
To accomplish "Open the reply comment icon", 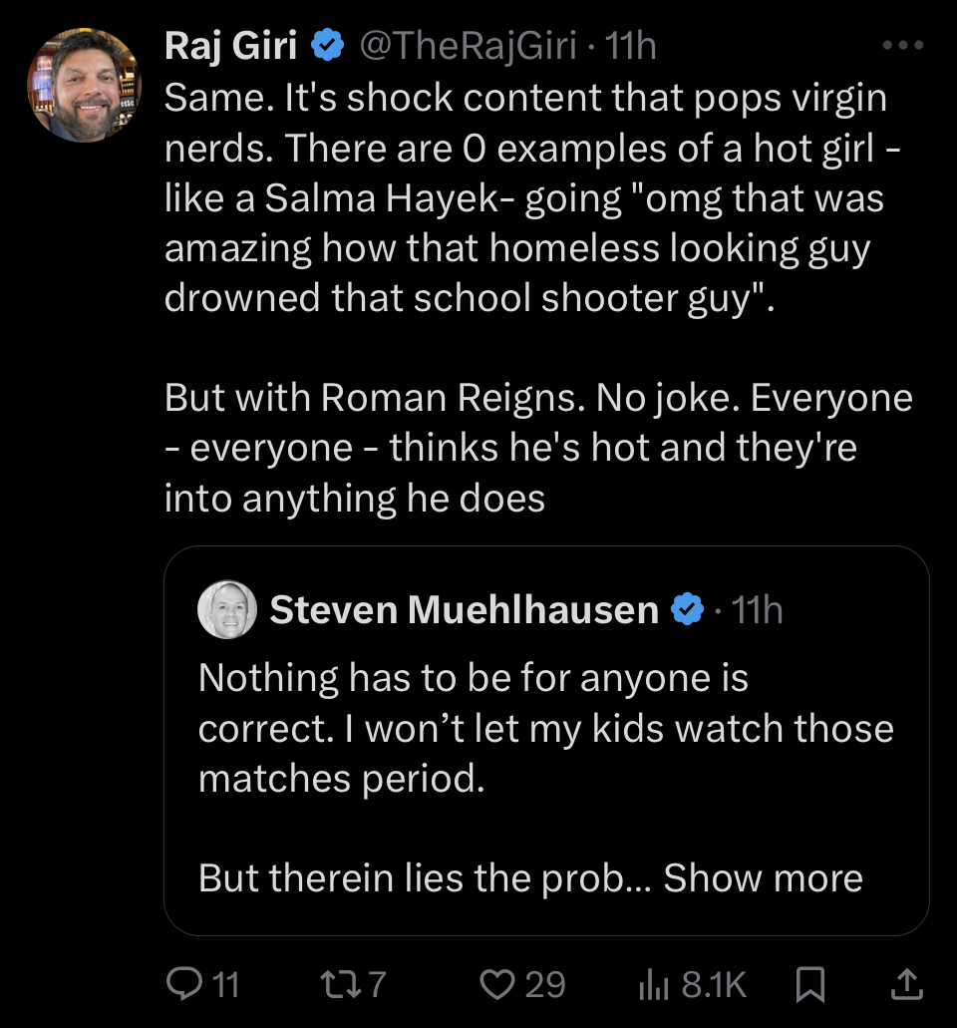I will pyautogui.click(x=182, y=985).
